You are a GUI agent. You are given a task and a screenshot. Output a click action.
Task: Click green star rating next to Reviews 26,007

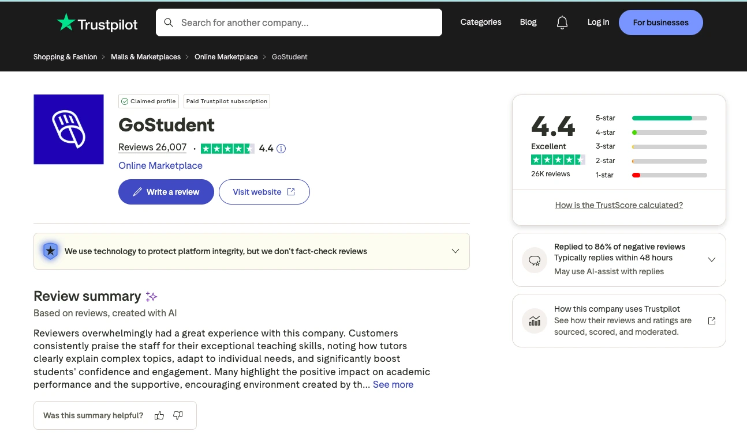[x=227, y=149]
